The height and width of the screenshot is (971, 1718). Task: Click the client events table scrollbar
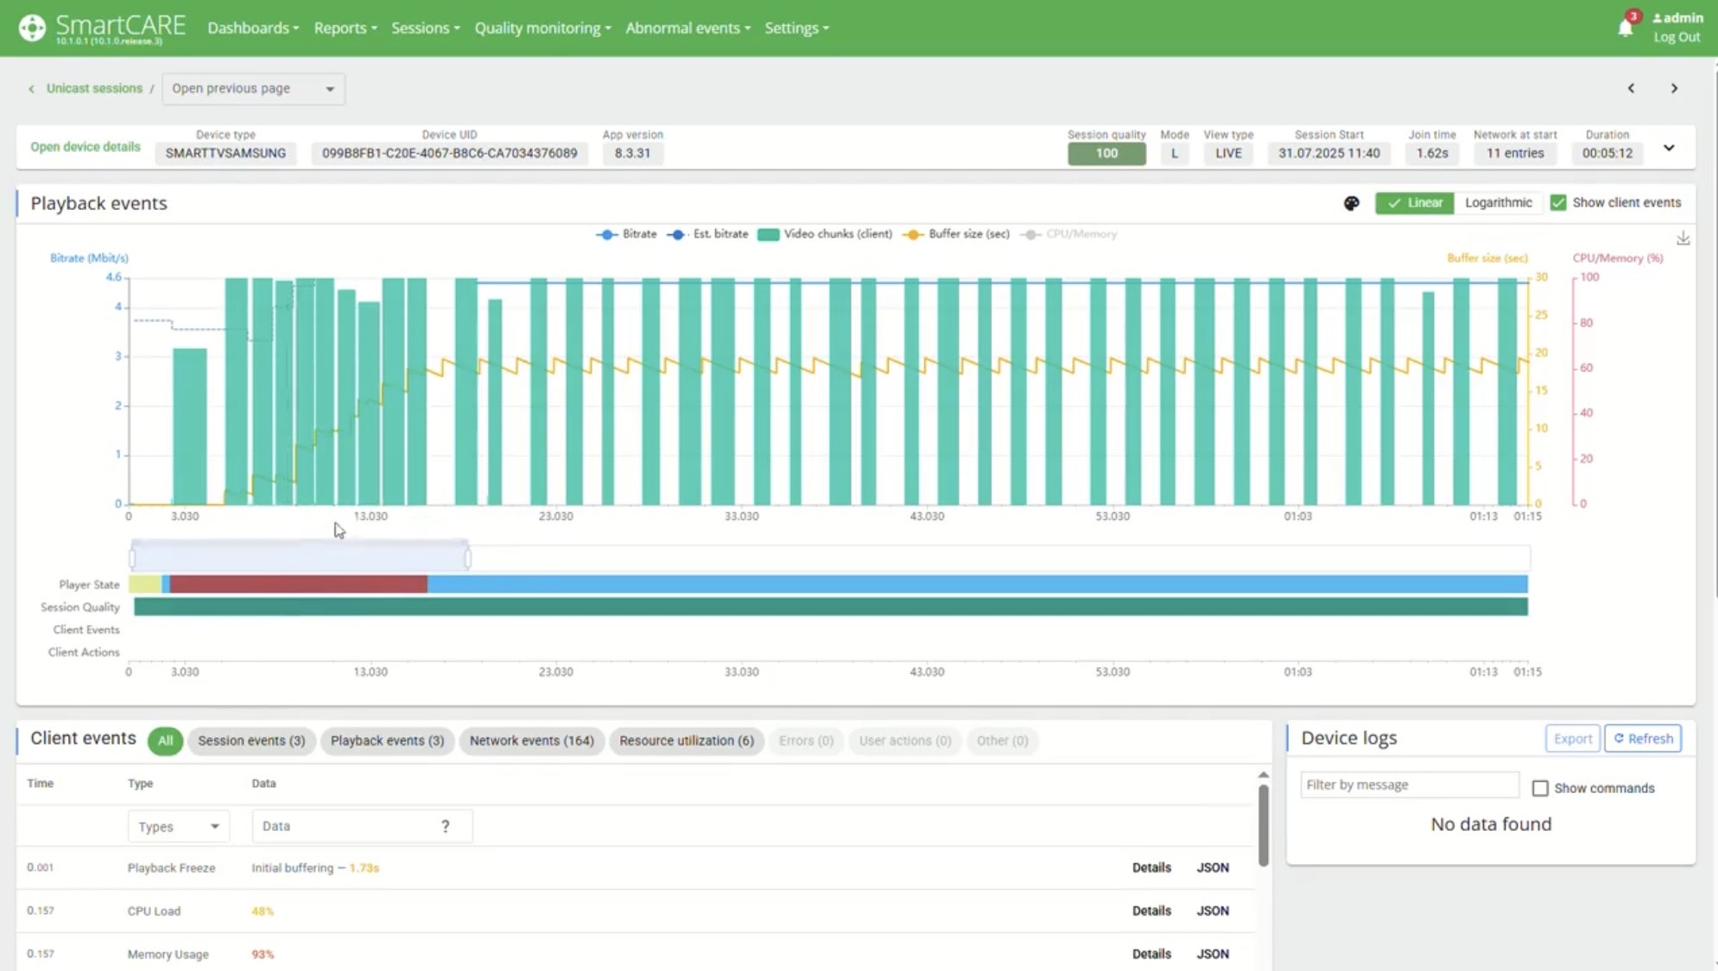pyautogui.click(x=1263, y=824)
